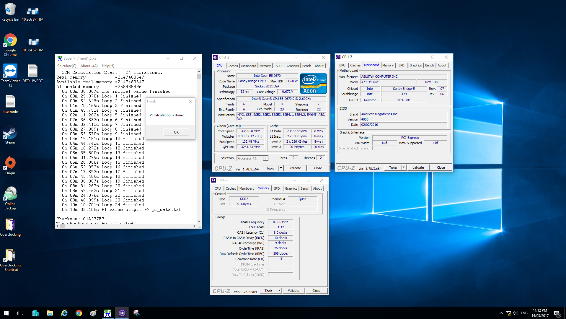
Task: Open About tab in Mainboard CPU-Z window
Action: pos(442,65)
